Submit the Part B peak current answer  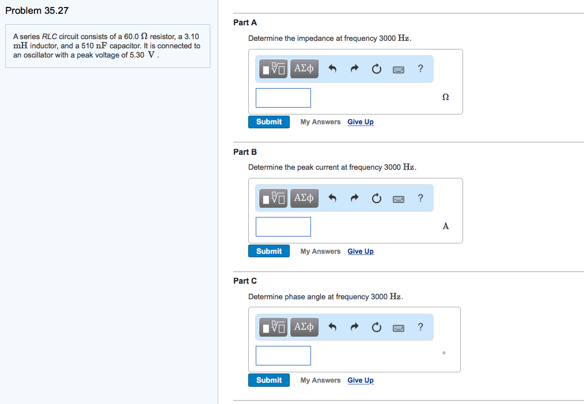(269, 251)
